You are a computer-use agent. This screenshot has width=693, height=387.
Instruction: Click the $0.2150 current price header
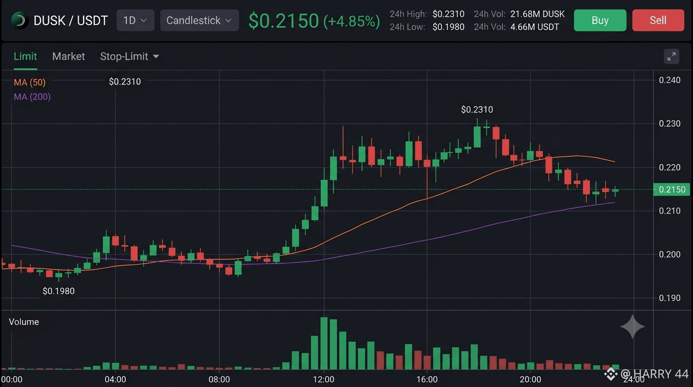(x=284, y=21)
